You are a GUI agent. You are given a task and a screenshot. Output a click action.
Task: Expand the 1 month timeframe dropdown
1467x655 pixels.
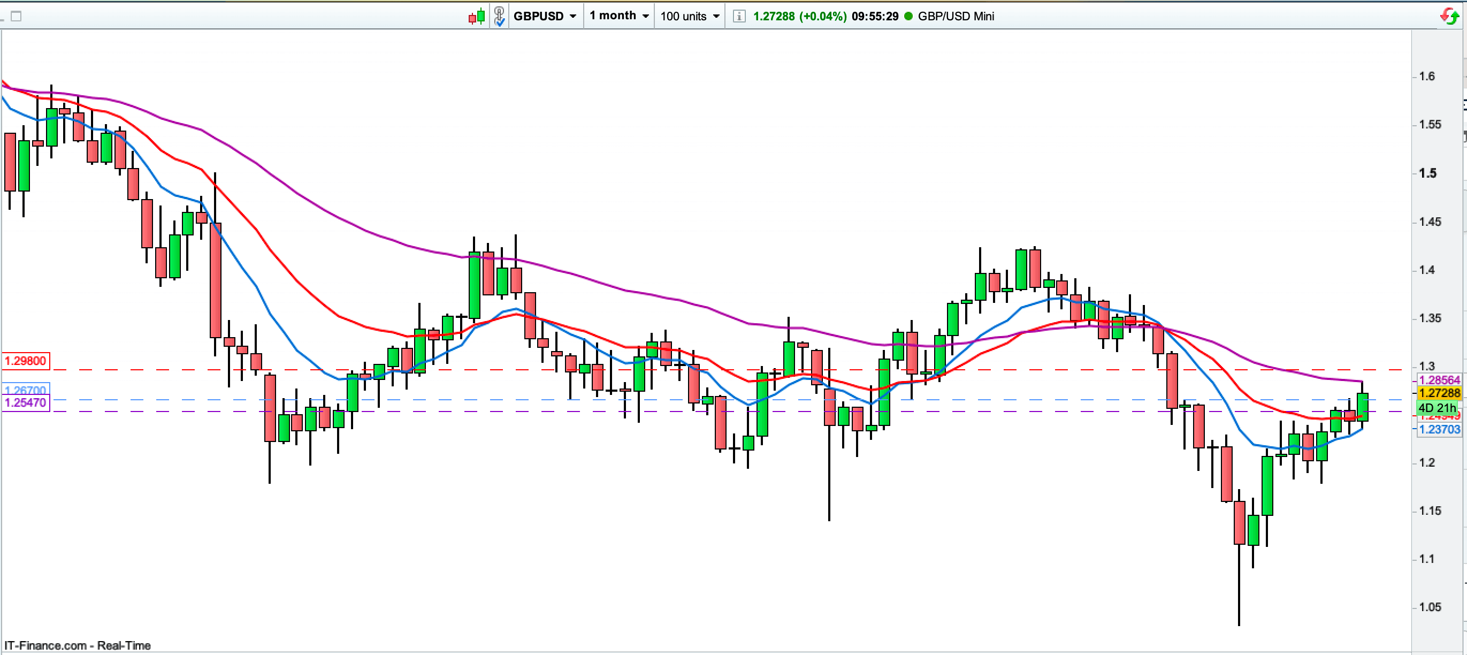click(619, 16)
